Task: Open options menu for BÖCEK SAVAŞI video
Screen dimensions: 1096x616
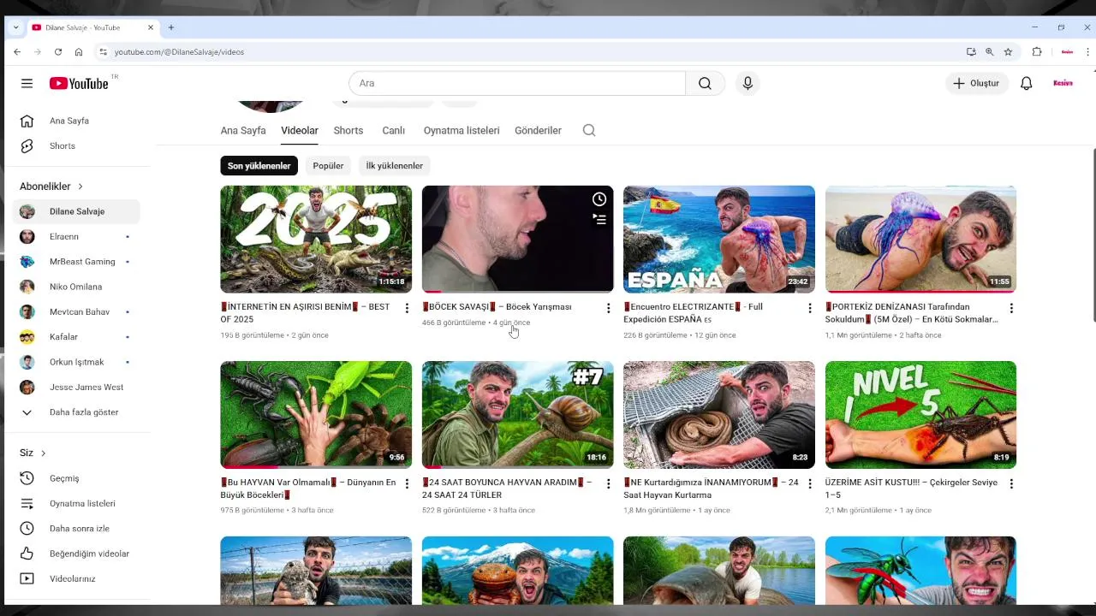Action: pyautogui.click(x=608, y=308)
